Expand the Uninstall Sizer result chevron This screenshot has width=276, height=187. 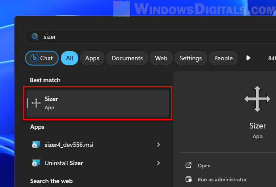tap(158, 163)
